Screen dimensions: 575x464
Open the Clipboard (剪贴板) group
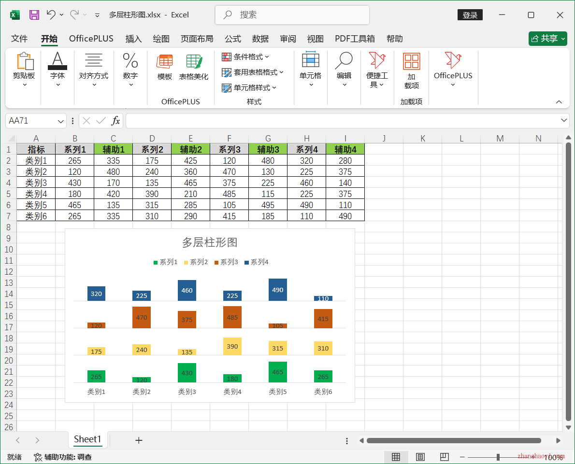click(x=24, y=70)
